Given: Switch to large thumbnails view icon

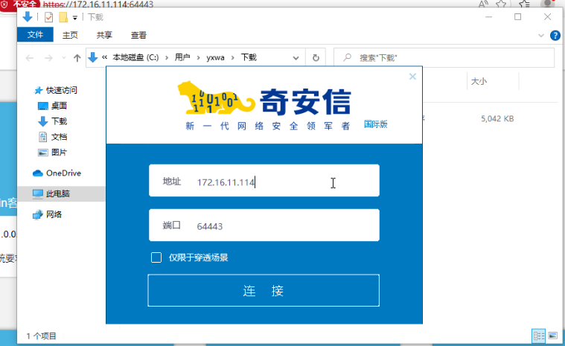Looking at the screenshot, I should coord(553,336).
